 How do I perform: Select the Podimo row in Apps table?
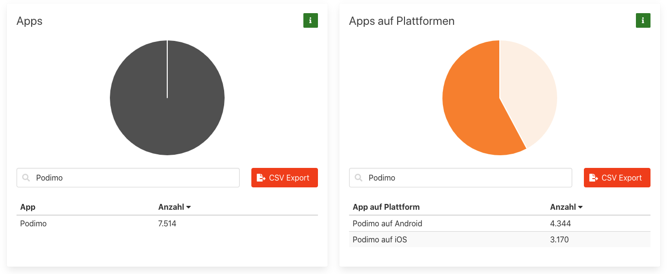167,224
